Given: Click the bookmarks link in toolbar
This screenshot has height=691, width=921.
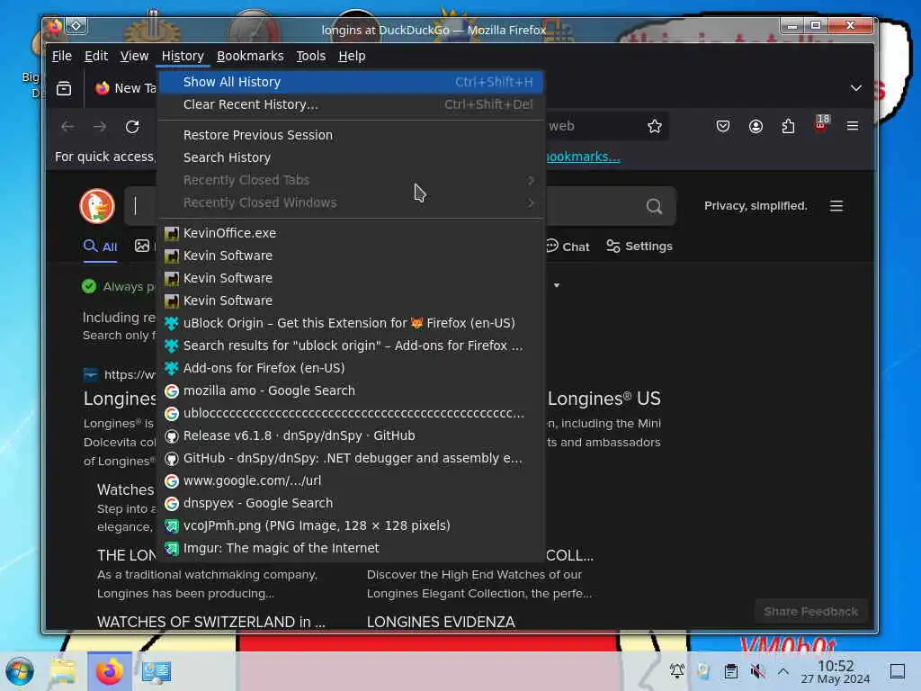Looking at the screenshot, I should [x=582, y=157].
